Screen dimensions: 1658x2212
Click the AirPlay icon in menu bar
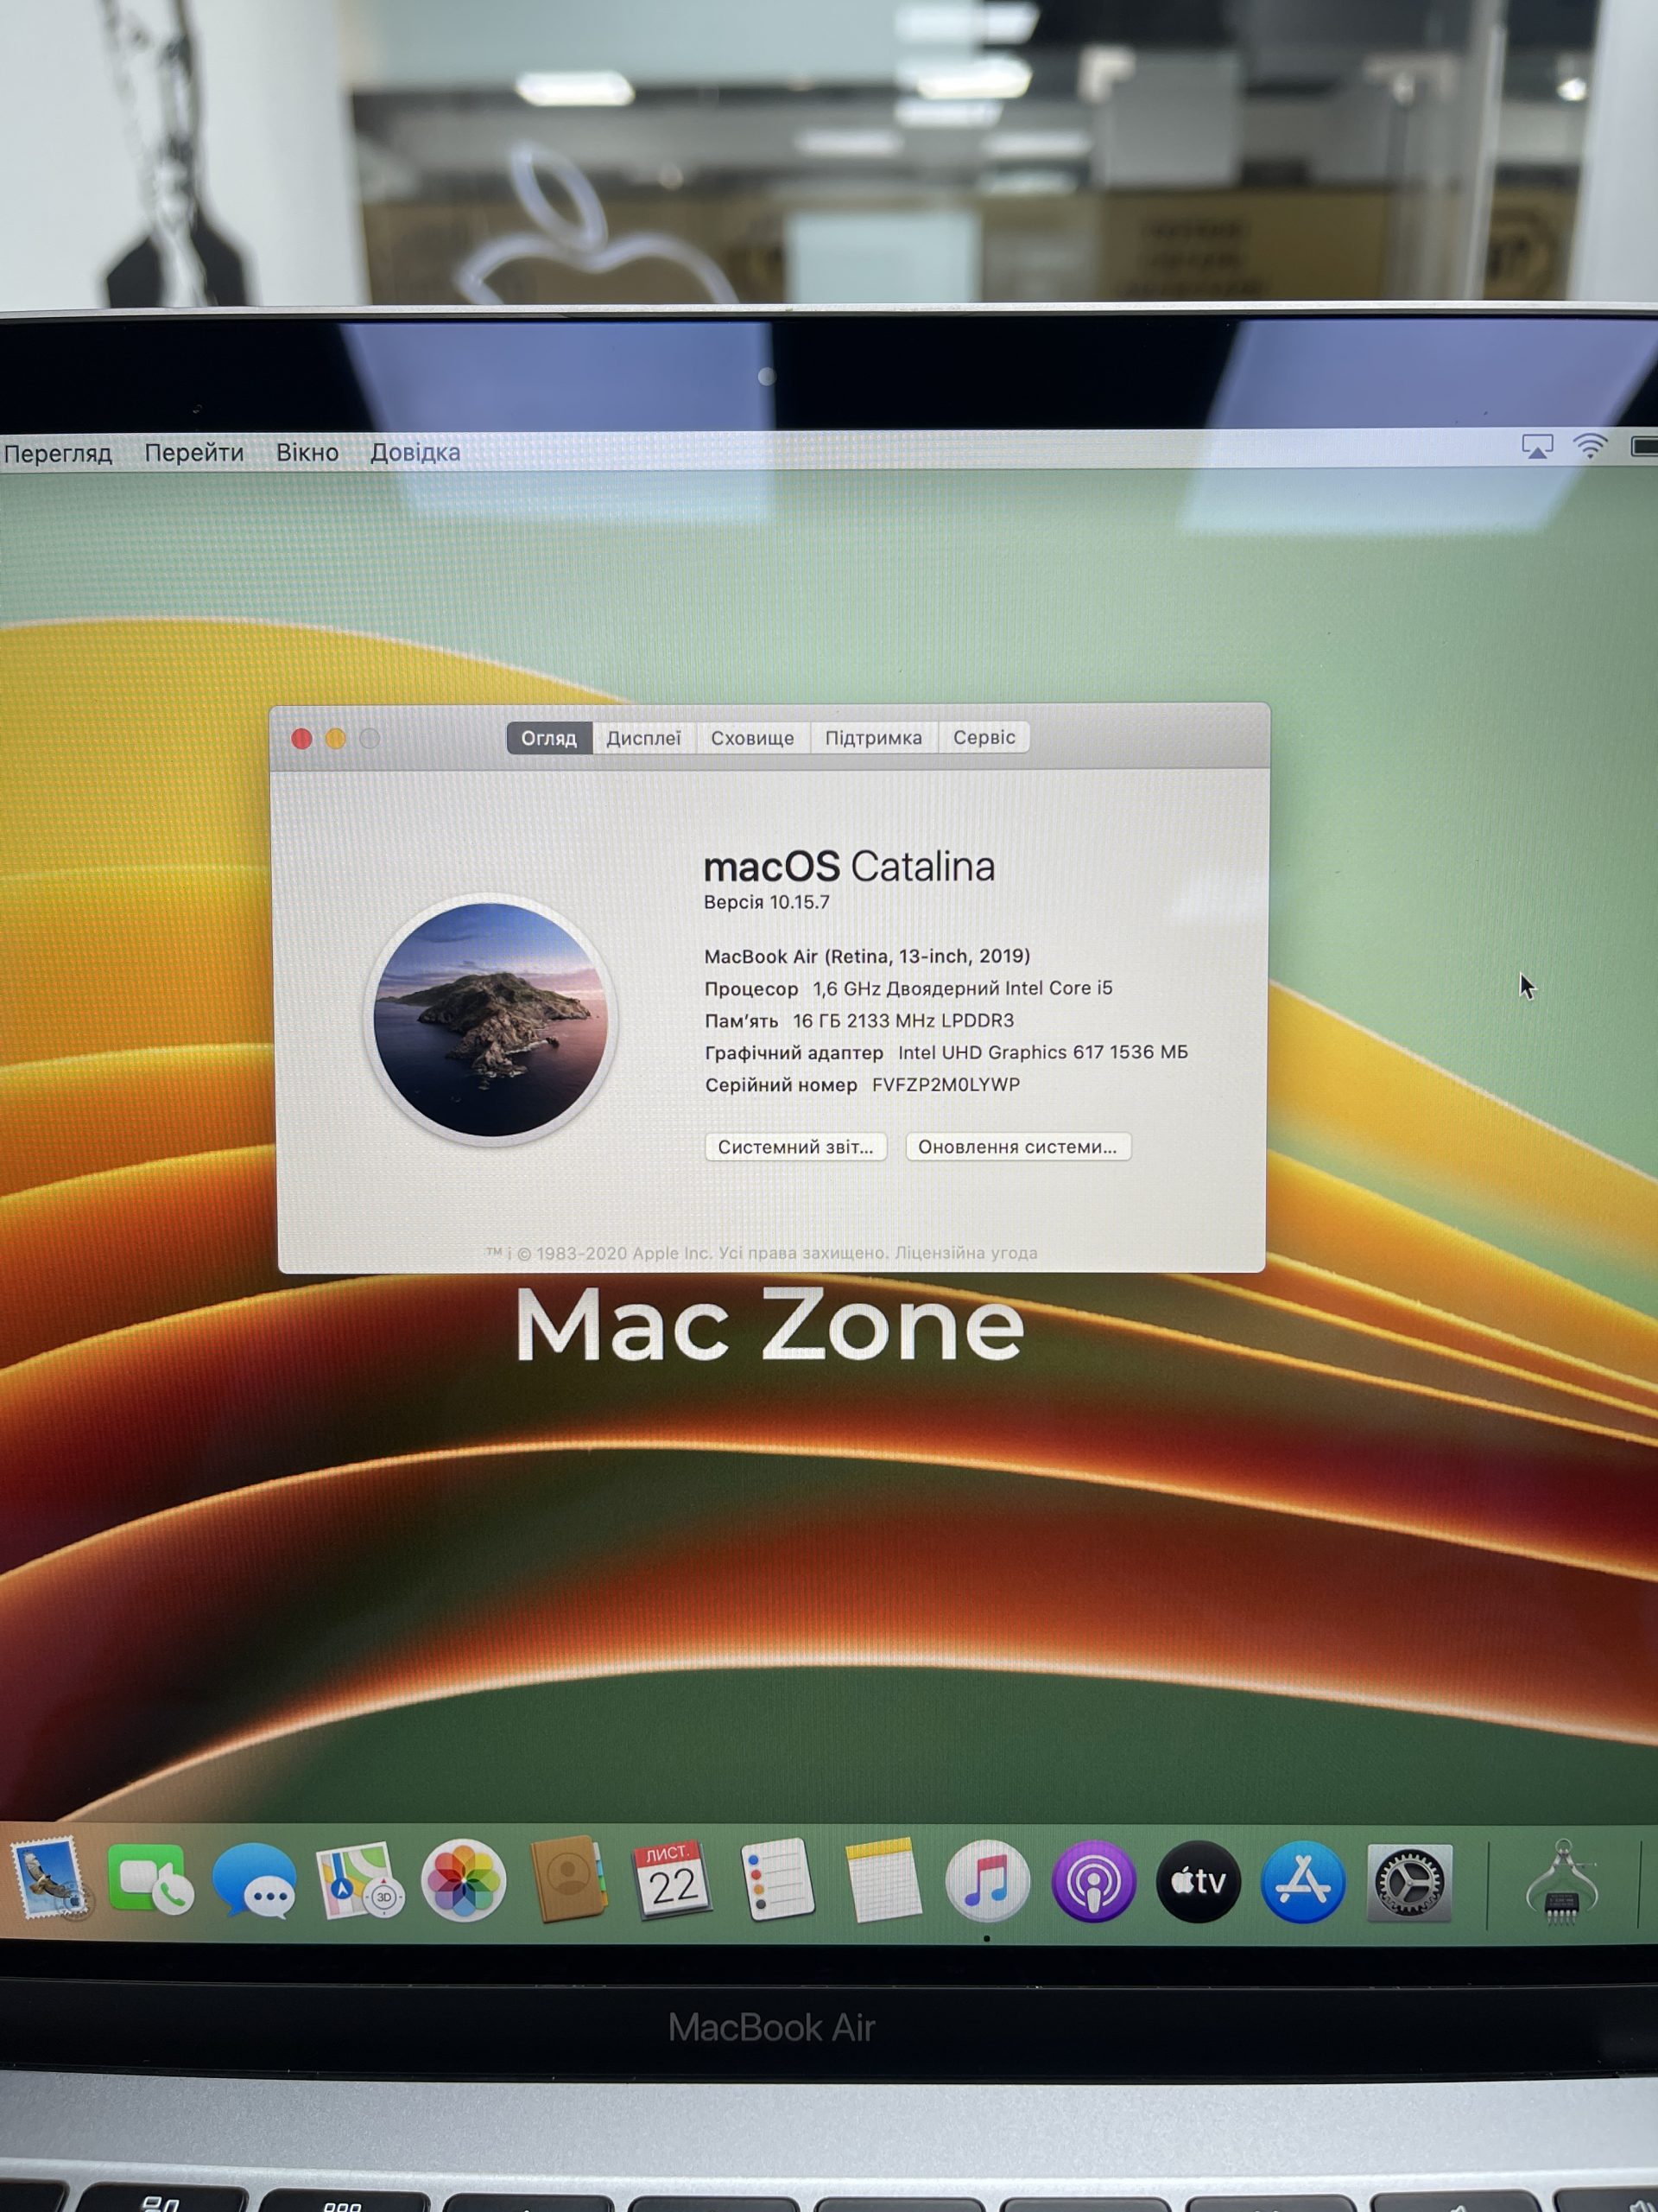(1537, 447)
